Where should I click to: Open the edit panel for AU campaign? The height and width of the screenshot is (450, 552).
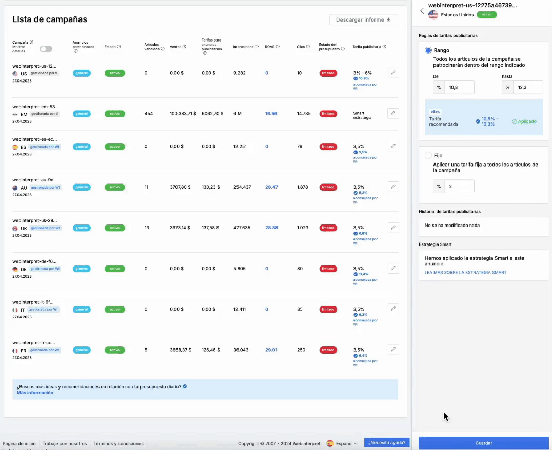click(393, 187)
